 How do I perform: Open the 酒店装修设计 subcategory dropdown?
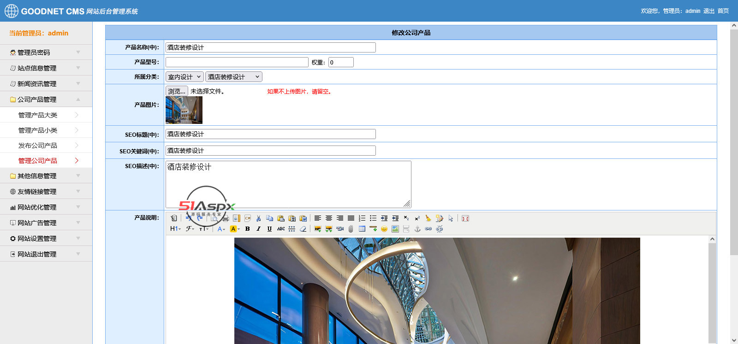tap(234, 77)
